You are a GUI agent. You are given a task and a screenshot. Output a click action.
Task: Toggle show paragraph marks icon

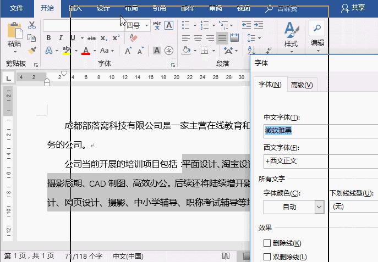pos(268,51)
